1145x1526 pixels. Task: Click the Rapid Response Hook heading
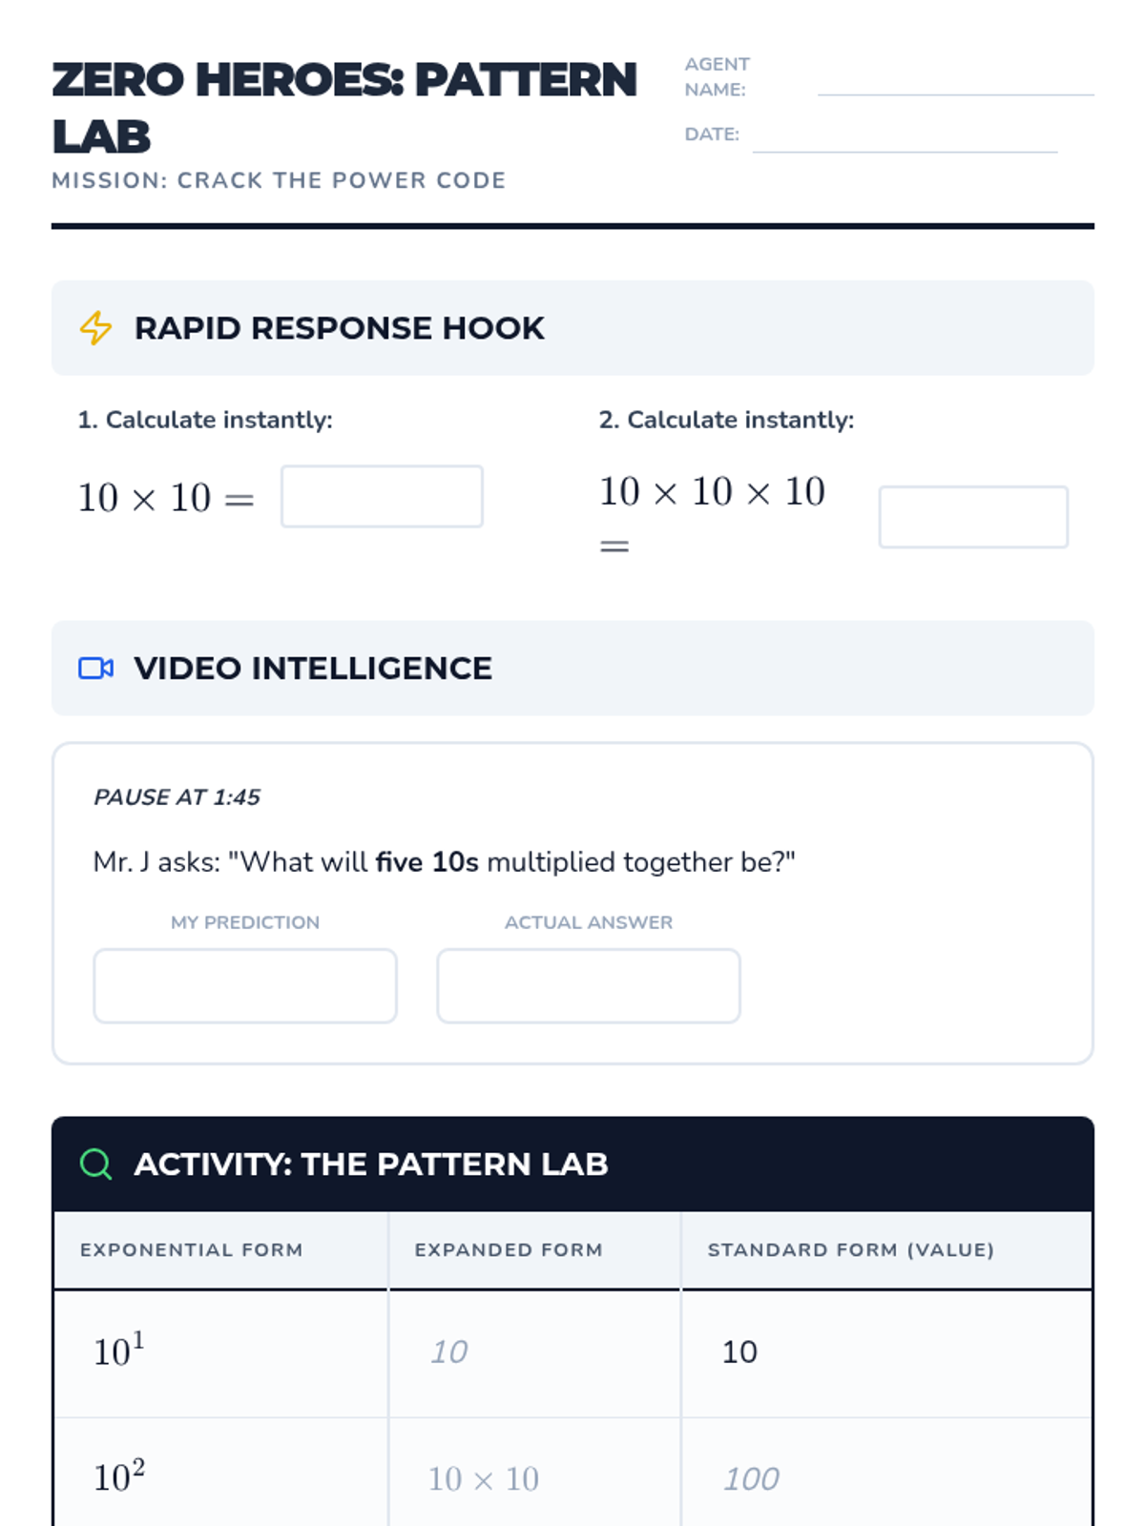click(x=339, y=328)
